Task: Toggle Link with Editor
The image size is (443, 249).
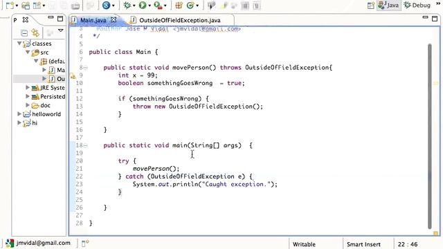Action: (35, 33)
